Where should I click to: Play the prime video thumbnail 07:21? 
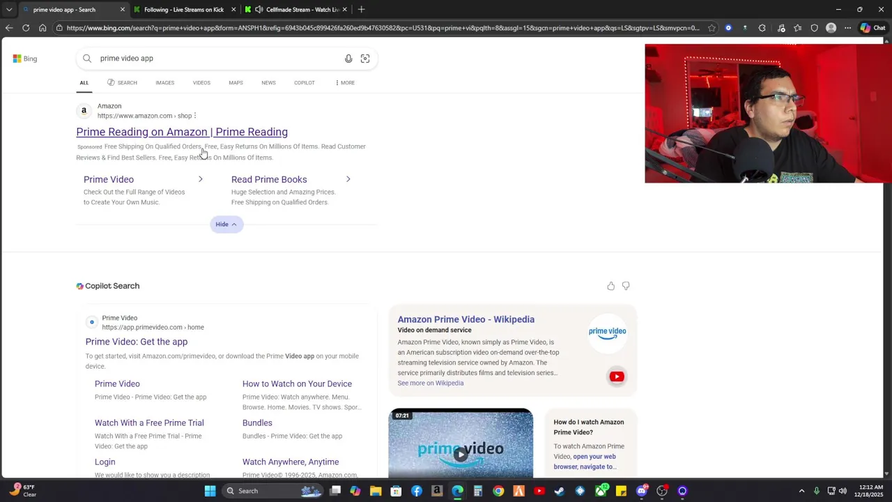(461, 444)
